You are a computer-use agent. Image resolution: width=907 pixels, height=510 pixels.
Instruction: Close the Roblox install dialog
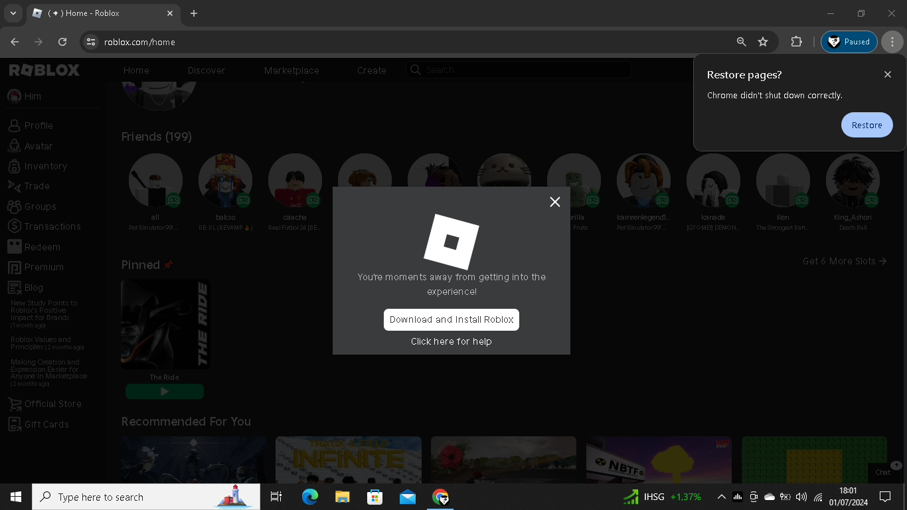coord(555,202)
